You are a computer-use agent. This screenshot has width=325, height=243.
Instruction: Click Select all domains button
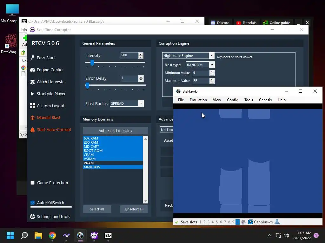[97, 209]
